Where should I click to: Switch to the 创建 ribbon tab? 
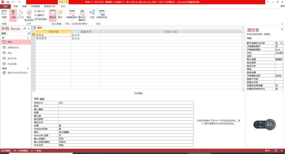coord(24,6)
